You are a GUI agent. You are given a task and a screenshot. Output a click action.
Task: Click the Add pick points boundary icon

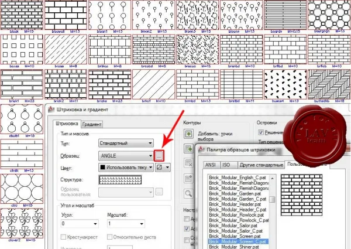[188, 134]
